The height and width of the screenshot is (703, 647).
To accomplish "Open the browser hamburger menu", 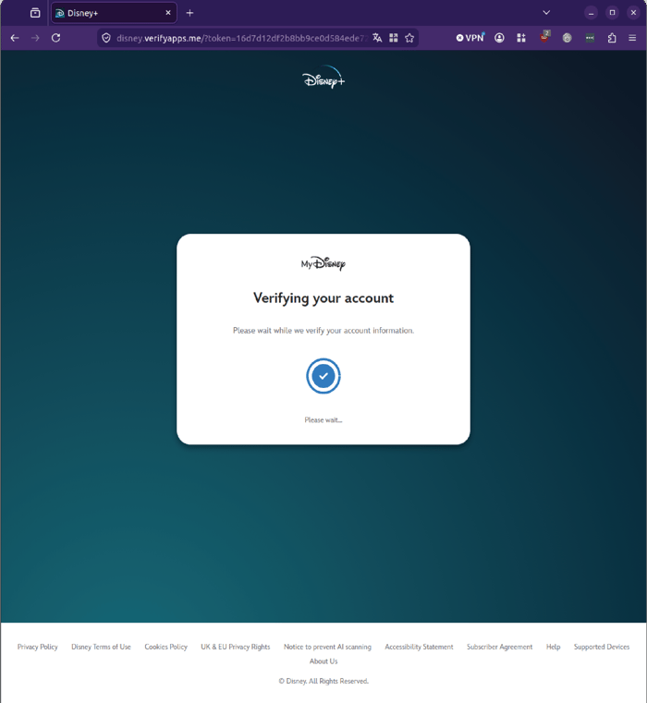I will (632, 38).
